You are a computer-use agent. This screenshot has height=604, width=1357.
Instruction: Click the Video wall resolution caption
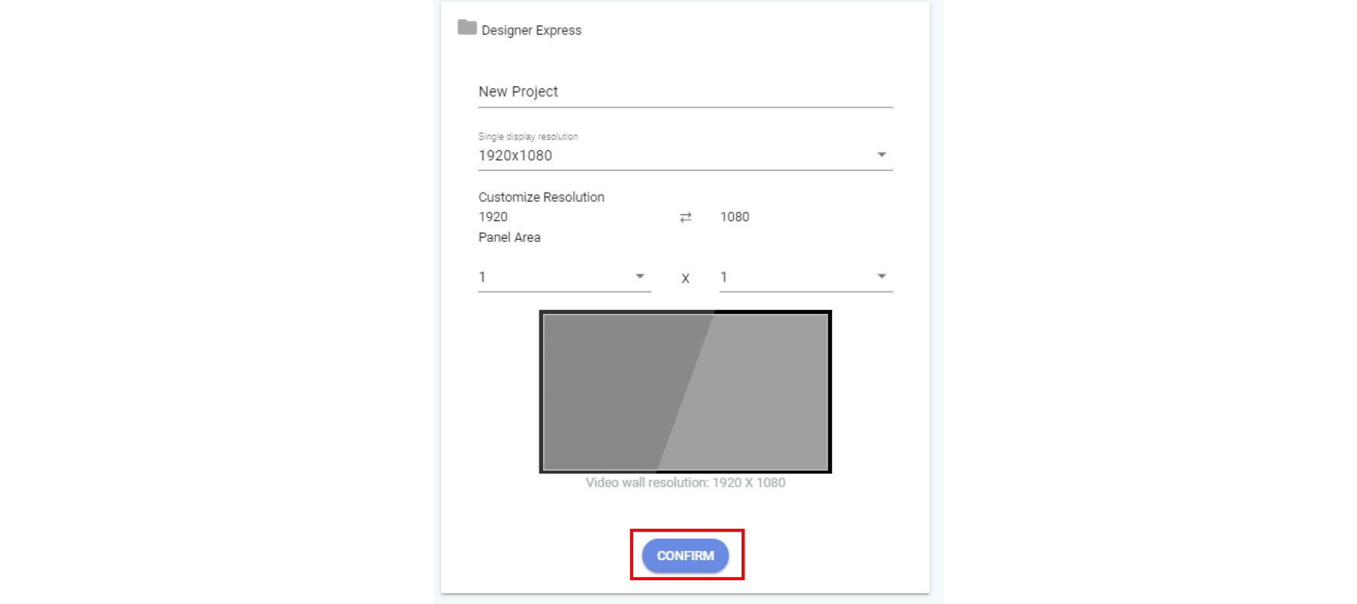pos(685,483)
